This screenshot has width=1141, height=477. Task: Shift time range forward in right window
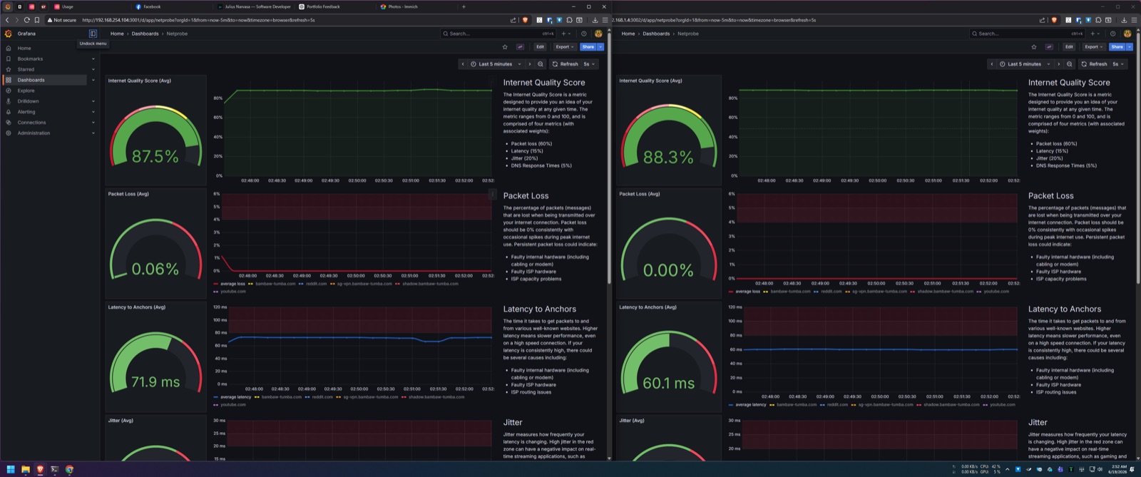1058,64
